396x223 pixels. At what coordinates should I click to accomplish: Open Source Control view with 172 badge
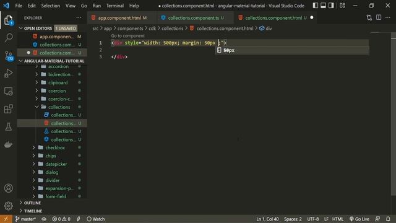pos(8,56)
